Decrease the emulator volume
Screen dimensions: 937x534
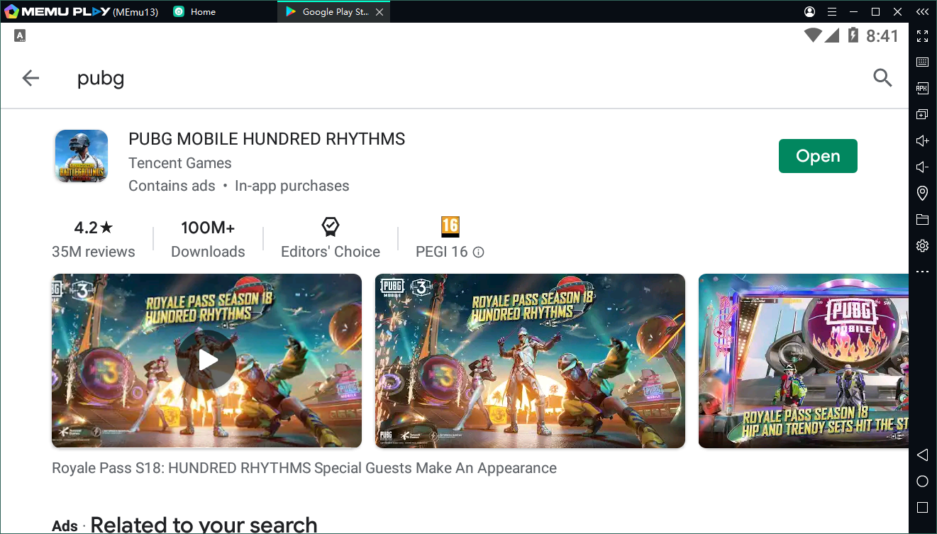coord(922,167)
